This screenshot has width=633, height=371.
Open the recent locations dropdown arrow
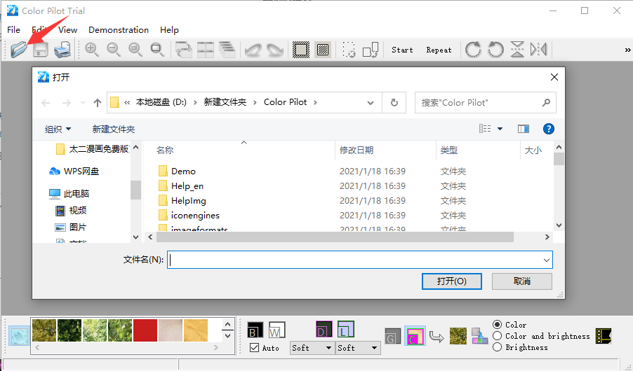[x=83, y=103]
